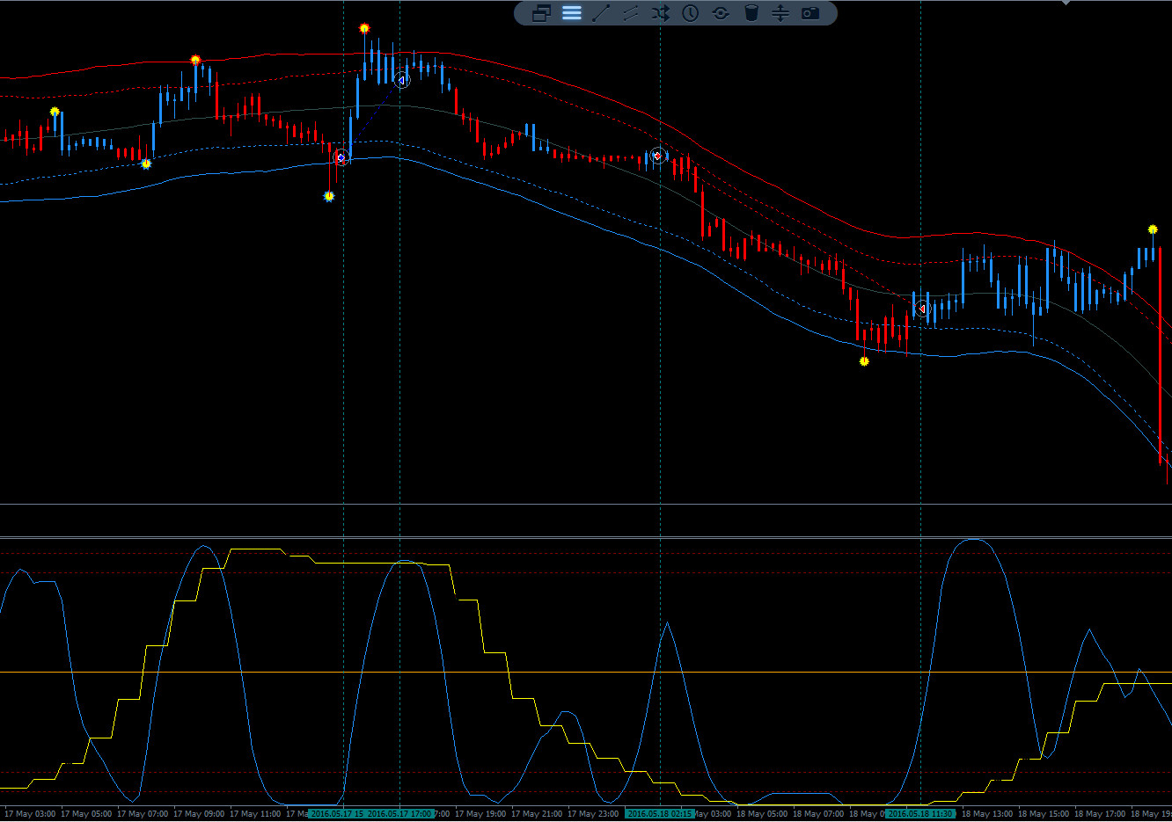Take a screenshot with the camera icon
The height and width of the screenshot is (822, 1172).
click(x=810, y=13)
